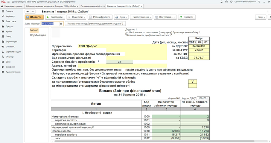Open the Еще dropdown menu

(260, 17)
